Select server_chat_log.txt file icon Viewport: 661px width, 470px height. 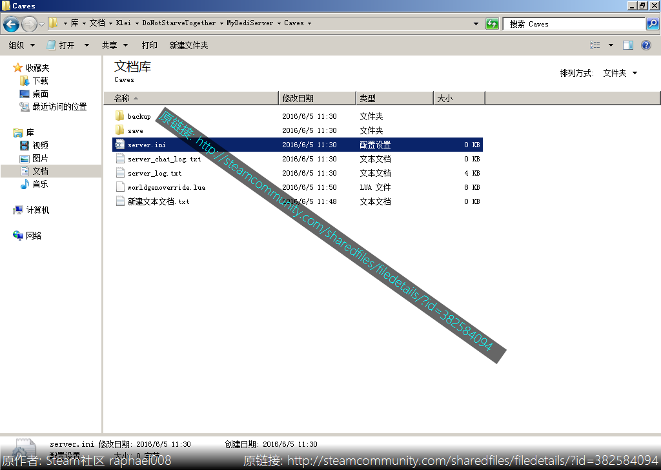pyautogui.click(x=120, y=158)
